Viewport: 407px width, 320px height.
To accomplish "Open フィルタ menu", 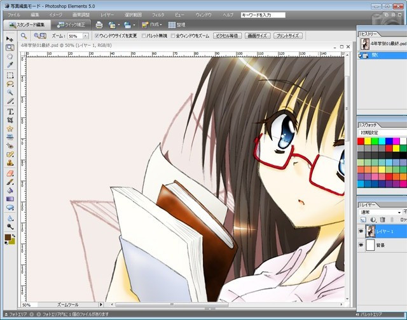I will click(158, 15).
